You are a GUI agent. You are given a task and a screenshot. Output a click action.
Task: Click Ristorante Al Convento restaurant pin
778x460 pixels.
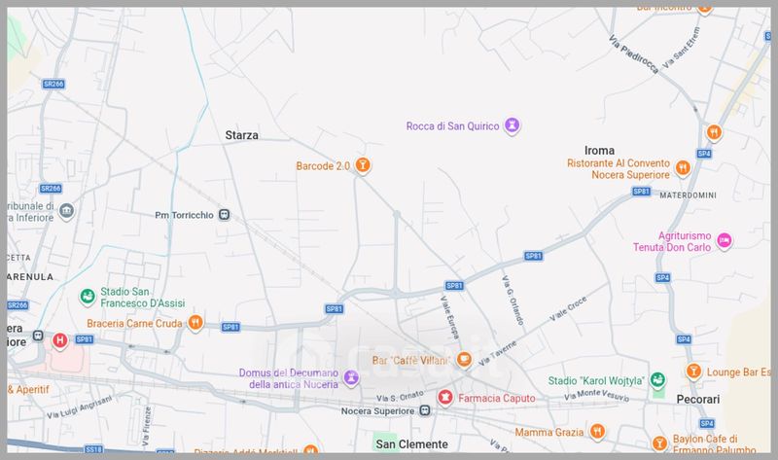(684, 167)
